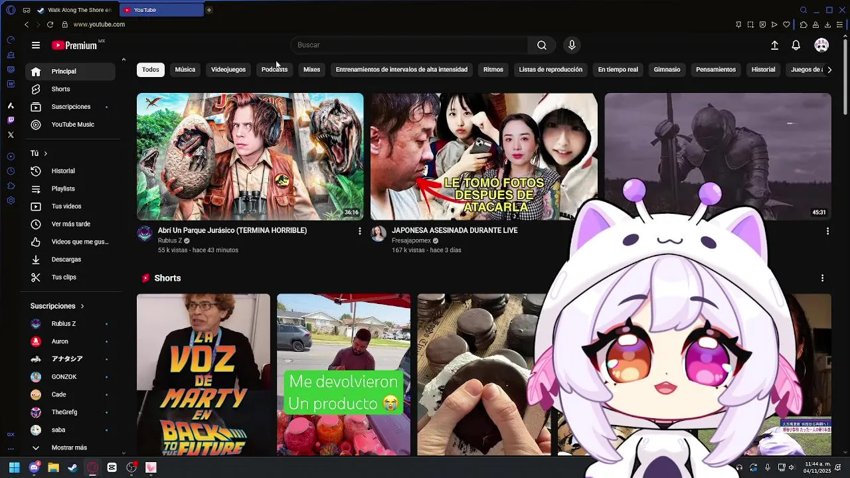Open a new browser tab
Screen dimensions: 850x478
(209, 10)
